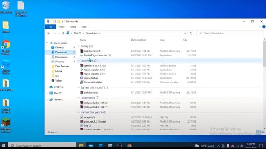Refresh the Downloads folder view

coord(191,33)
